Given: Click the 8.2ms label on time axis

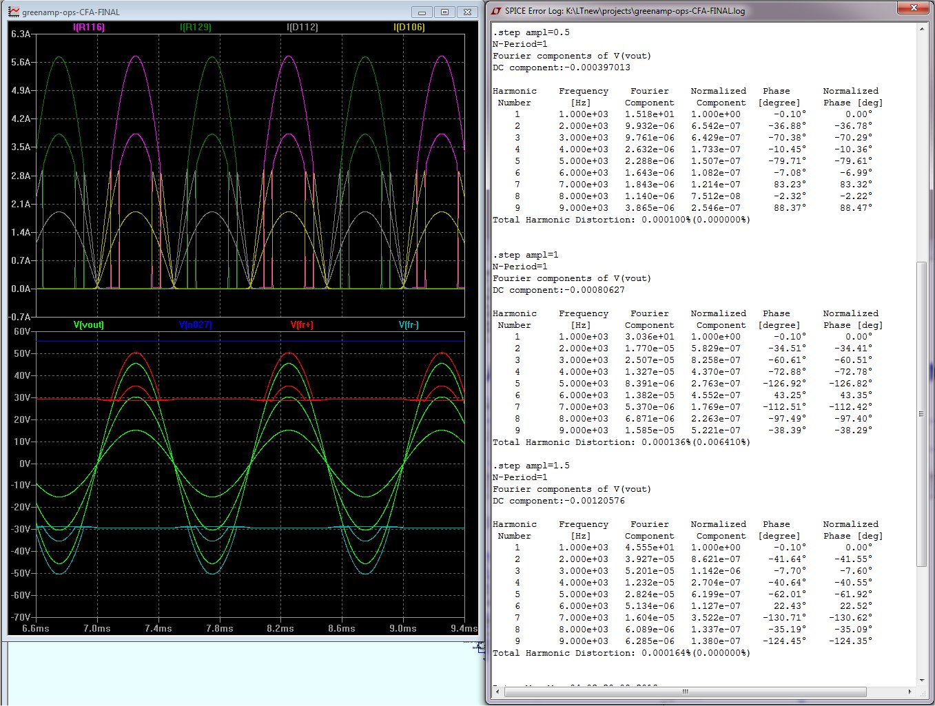Looking at the screenshot, I should pos(280,628).
